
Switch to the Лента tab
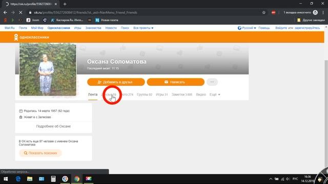(x=93, y=95)
